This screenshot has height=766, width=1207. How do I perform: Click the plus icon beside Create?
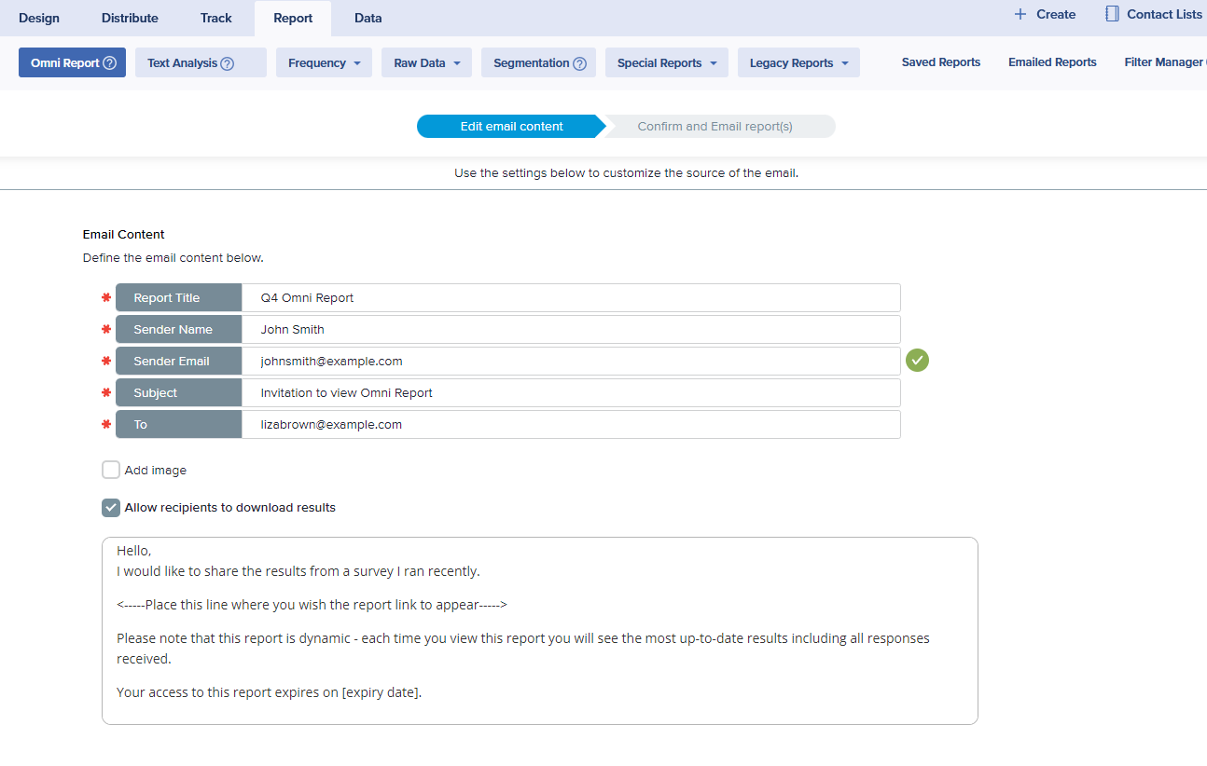click(1020, 14)
